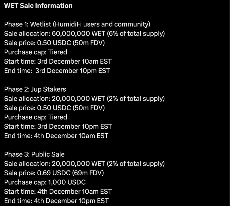The image size is (230, 206).
Task: Click Phase 1 end time 3rd December 10pm
Action: coord(57,71)
